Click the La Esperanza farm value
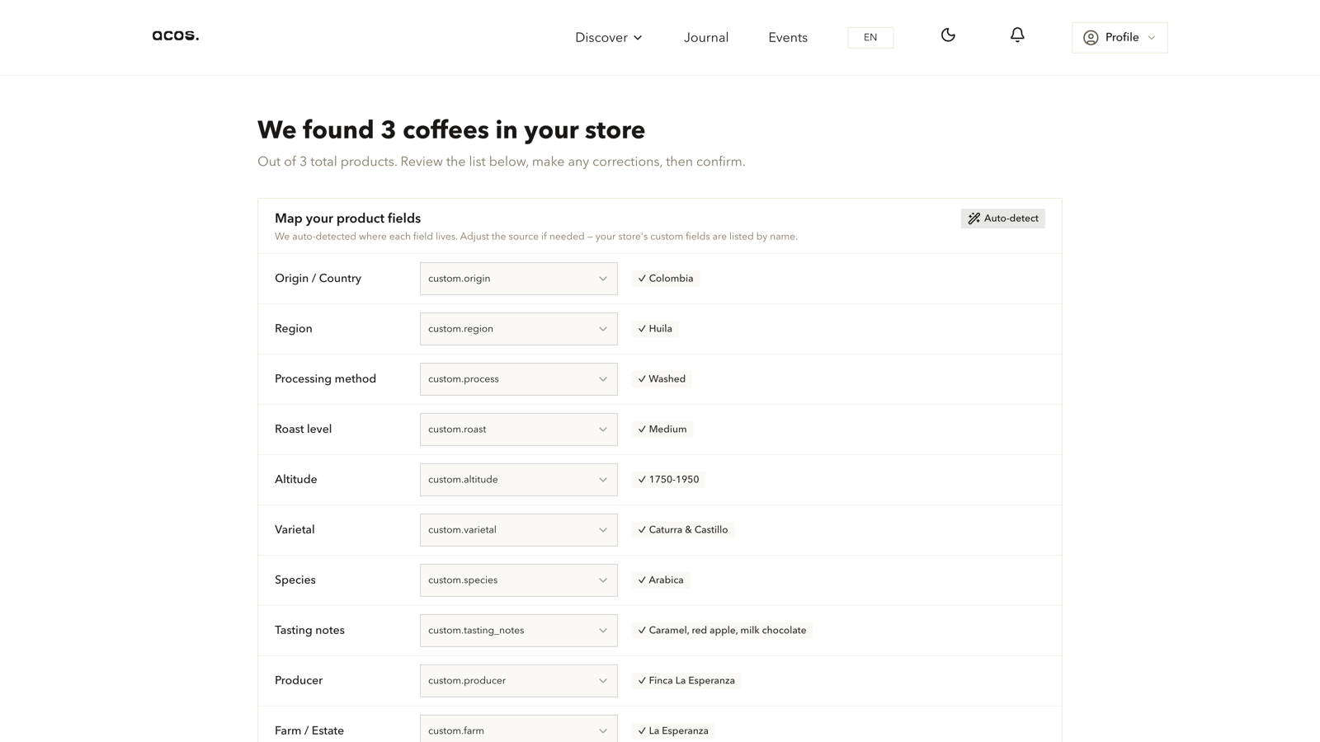The image size is (1320, 742). [x=673, y=731]
